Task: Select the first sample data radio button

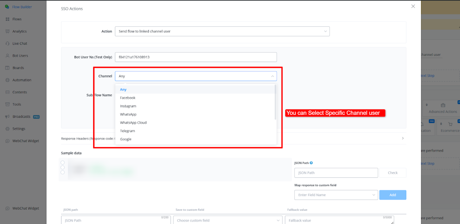Action: (62, 163)
